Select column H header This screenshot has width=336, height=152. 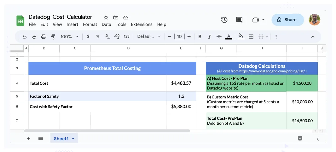pyautogui.click(x=262, y=48)
